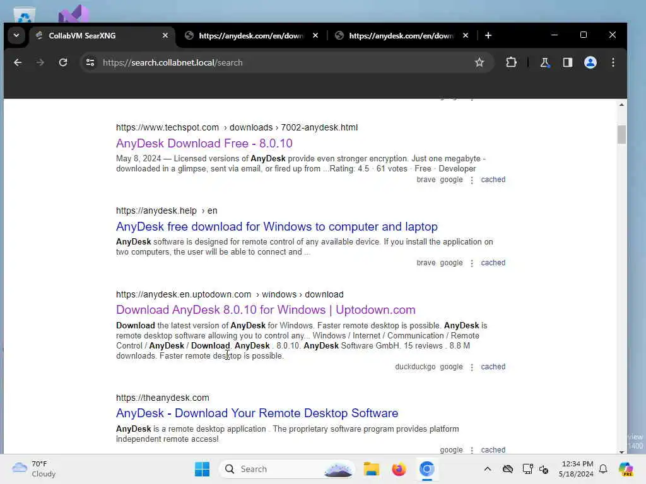This screenshot has width=646, height=484.
Task: Open File Explorer from the taskbar
Action: point(371,469)
